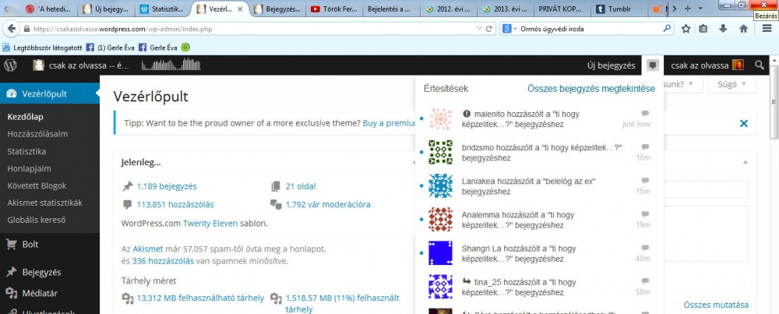Collapse the dashboard widget with the triangle

click(744, 162)
